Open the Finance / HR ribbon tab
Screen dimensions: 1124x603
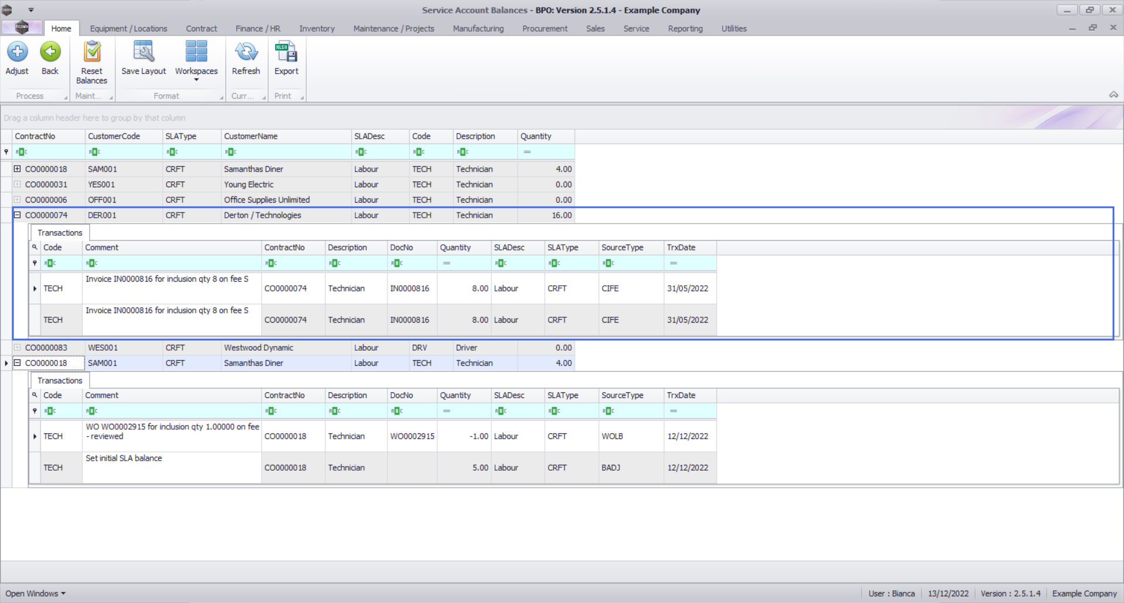click(x=258, y=29)
